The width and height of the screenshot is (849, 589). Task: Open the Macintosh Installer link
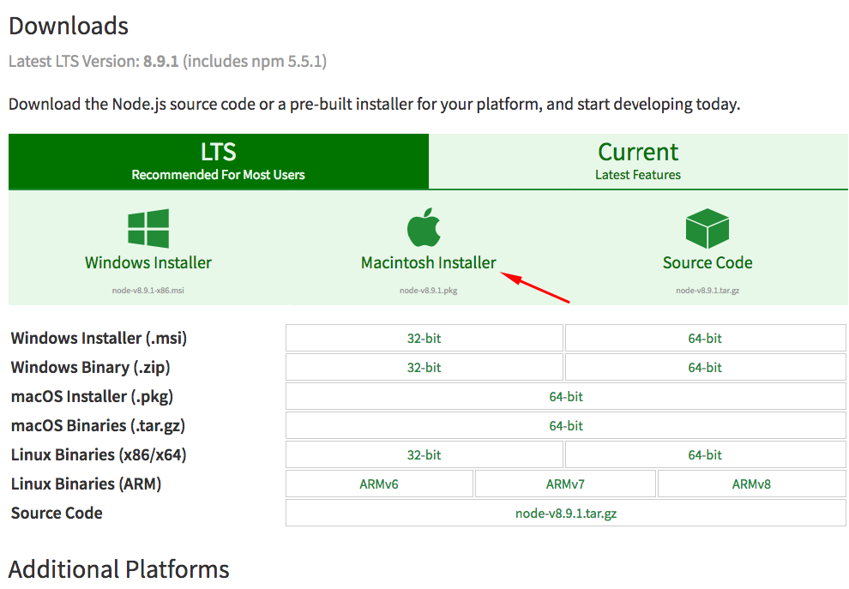coord(428,262)
